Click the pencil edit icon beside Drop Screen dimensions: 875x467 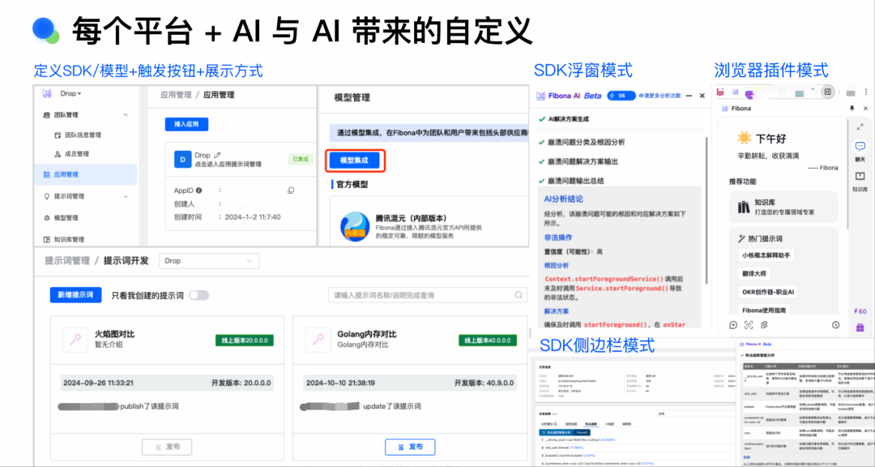[217, 155]
